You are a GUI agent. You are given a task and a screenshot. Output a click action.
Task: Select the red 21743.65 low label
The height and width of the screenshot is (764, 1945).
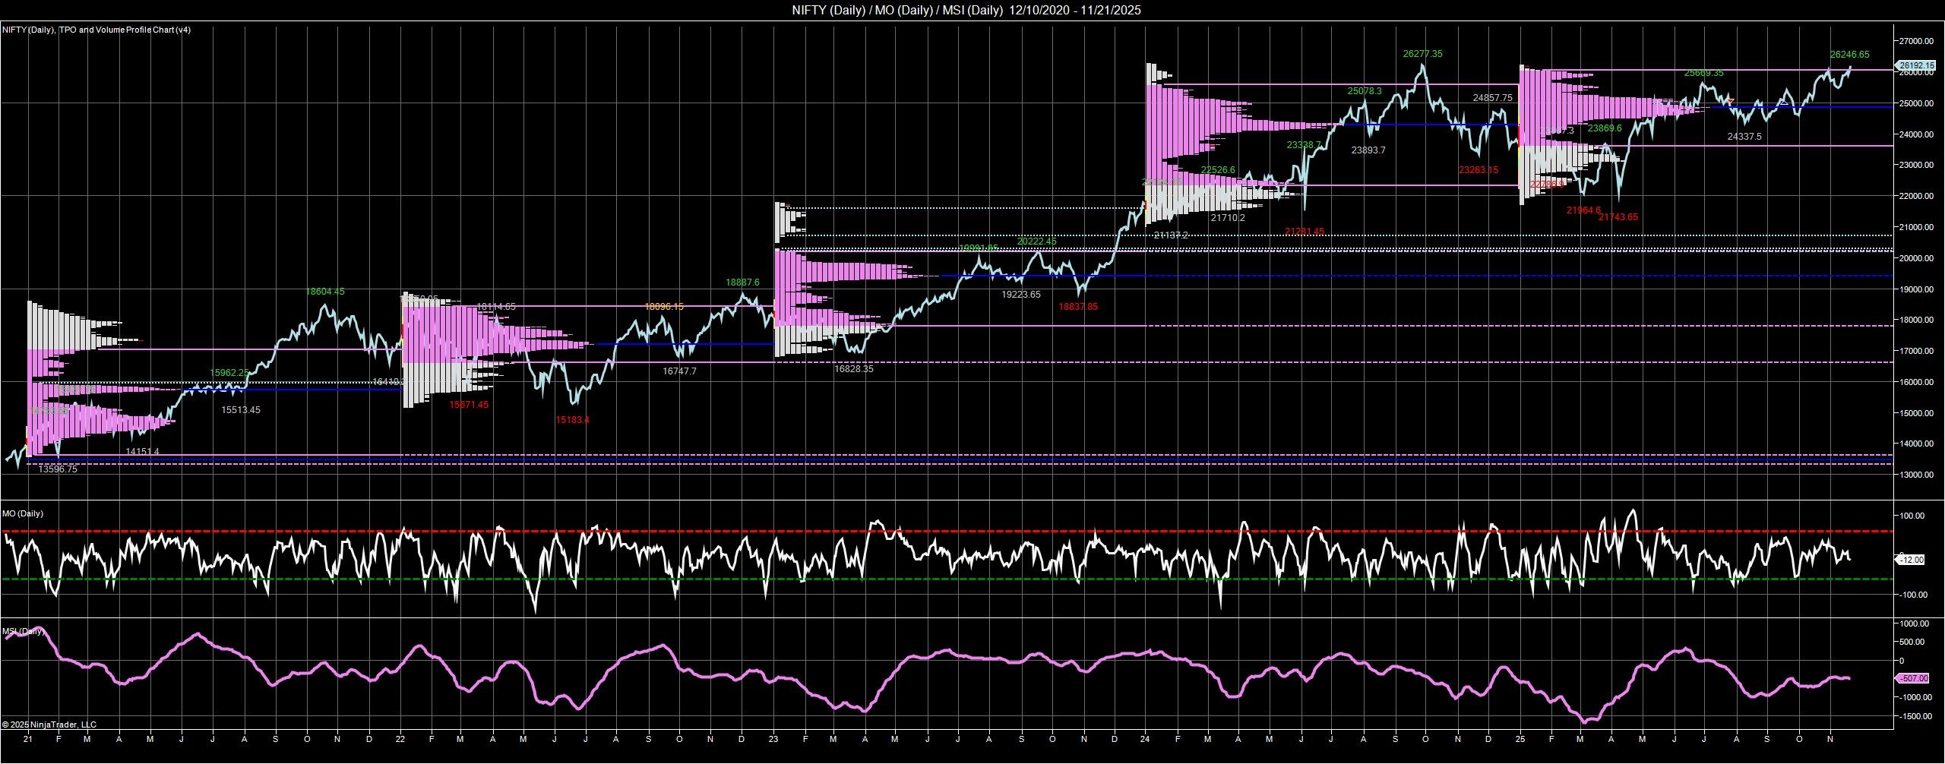click(x=1618, y=217)
